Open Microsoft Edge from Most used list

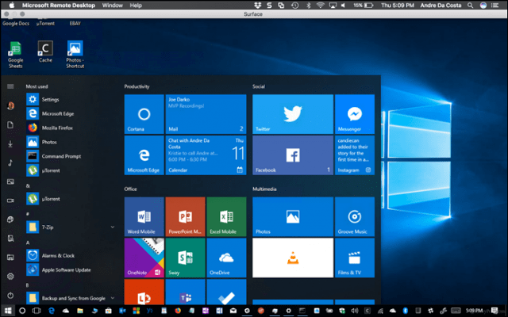pyautogui.click(x=71, y=113)
